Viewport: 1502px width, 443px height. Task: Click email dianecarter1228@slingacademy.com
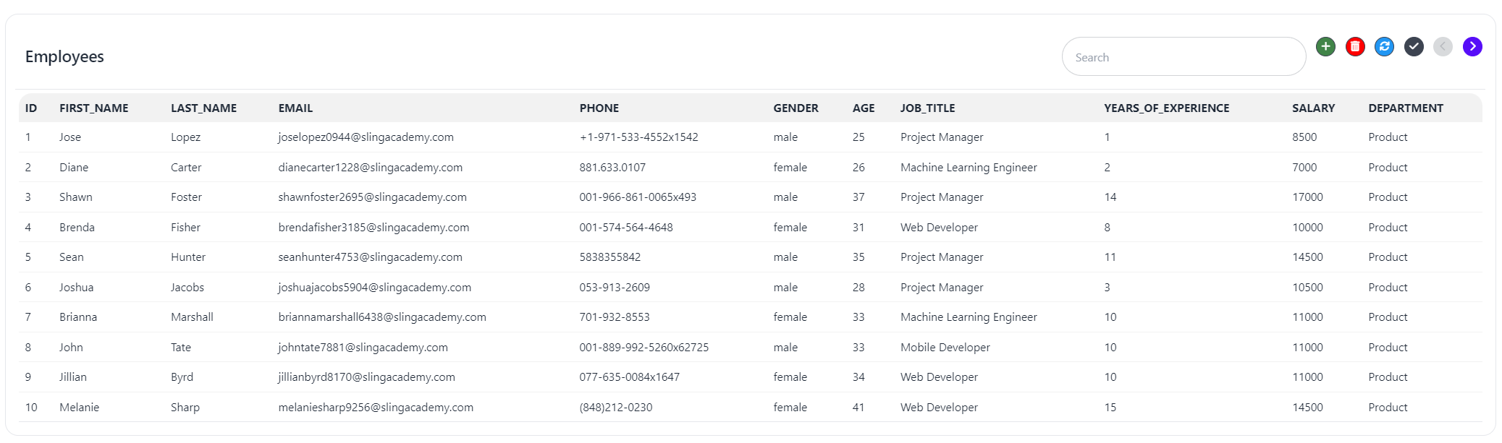[370, 168]
